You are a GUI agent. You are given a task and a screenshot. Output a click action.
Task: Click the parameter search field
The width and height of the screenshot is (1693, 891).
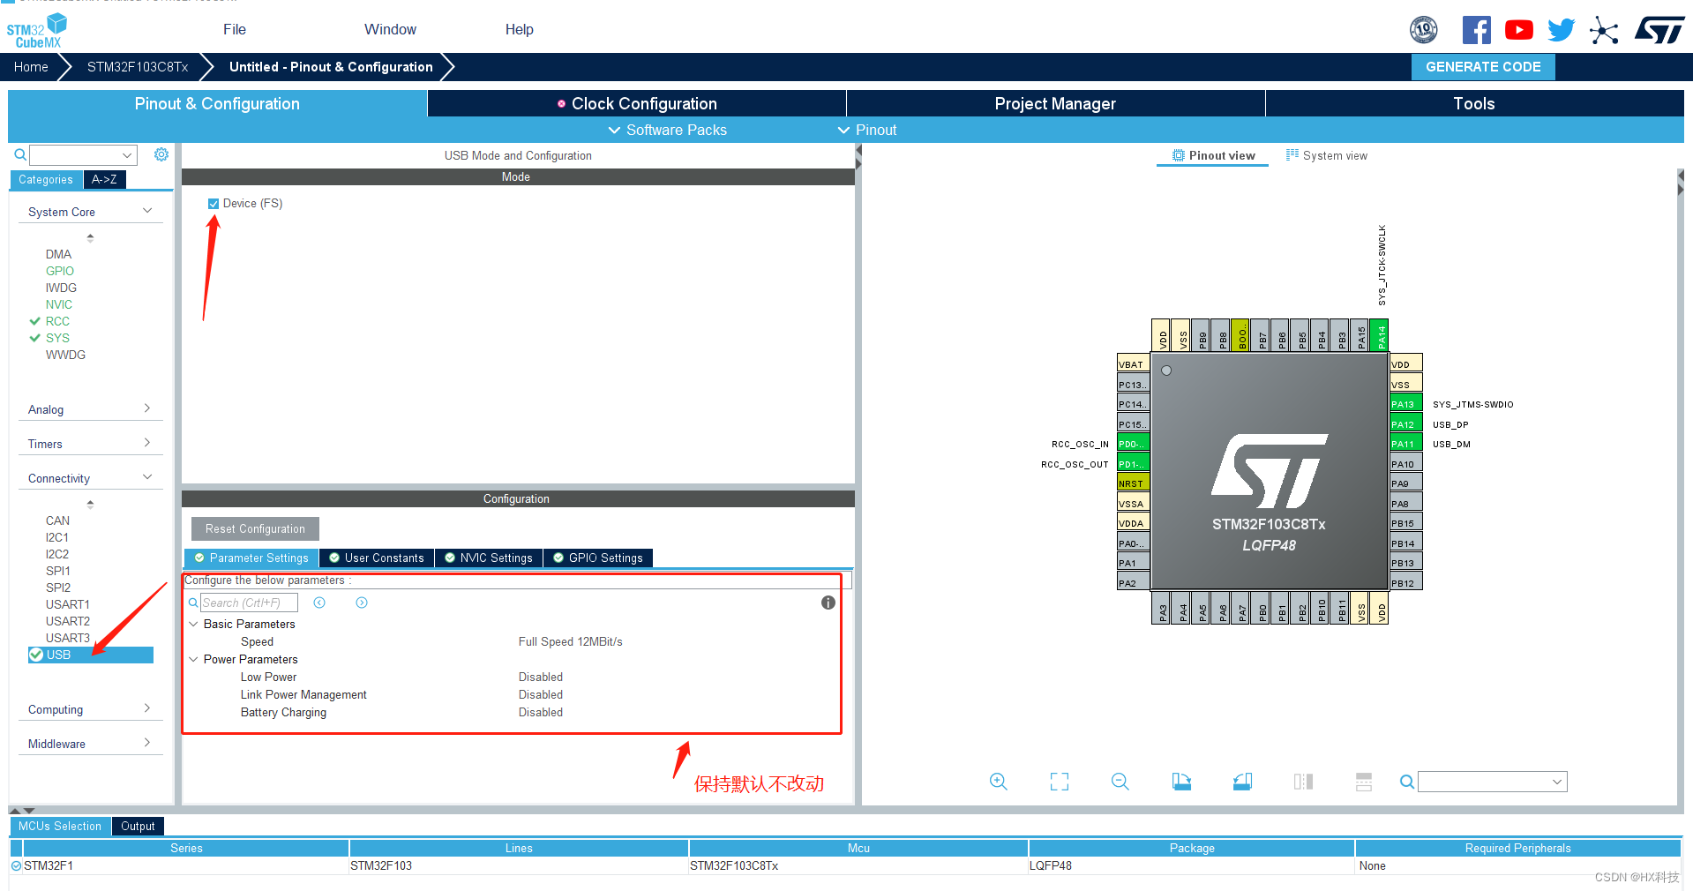[249, 603]
